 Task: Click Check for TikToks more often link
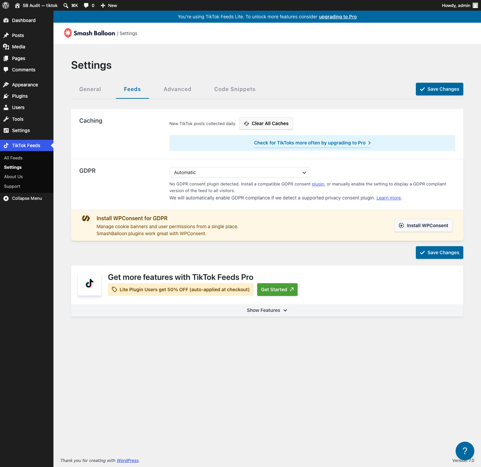(x=312, y=143)
